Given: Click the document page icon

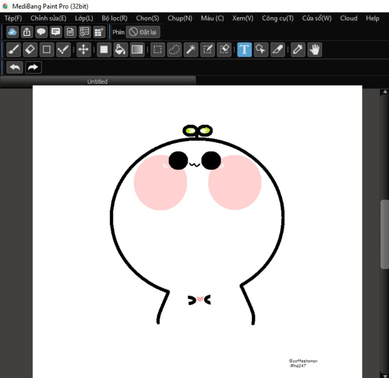Looking at the screenshot, I should tap(70, 32).
